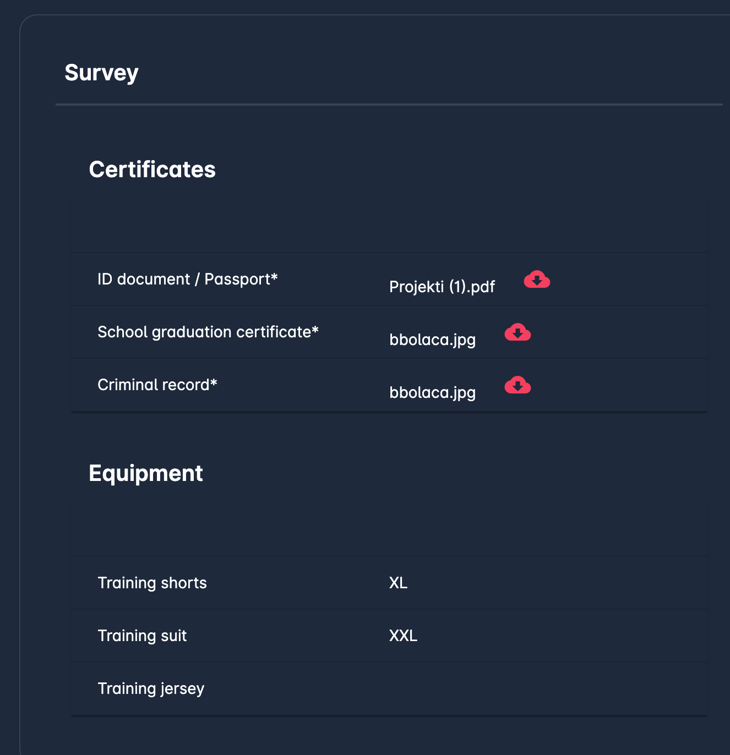Click the empty header row of the Certificates table

[389, 227]
